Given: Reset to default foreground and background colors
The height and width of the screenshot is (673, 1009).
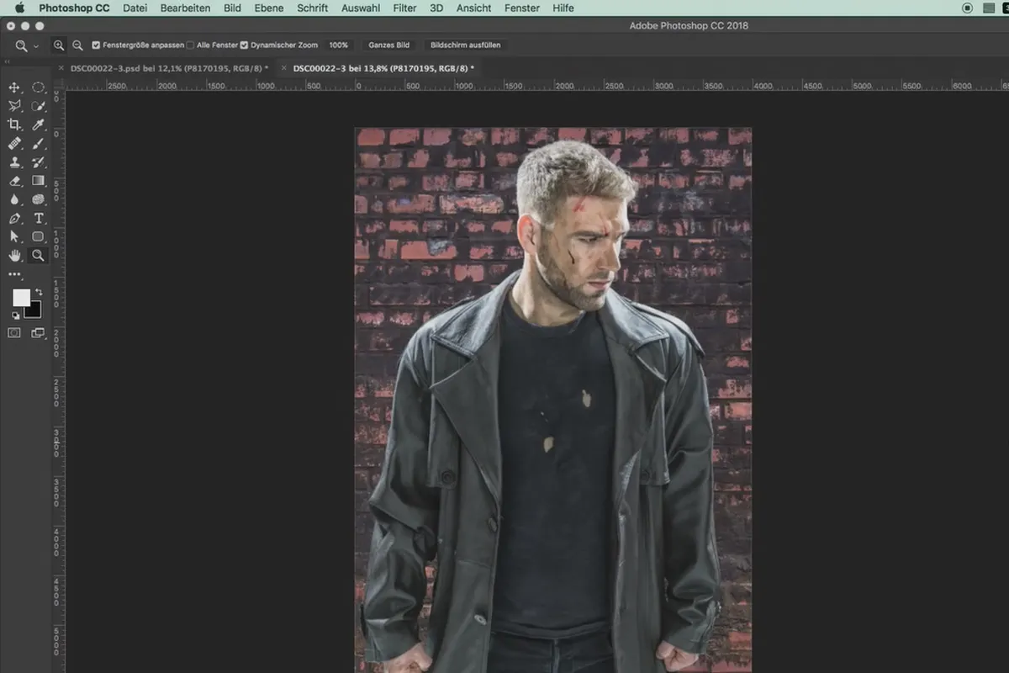Looking at the screenshot, I should (x=14, y=315).
